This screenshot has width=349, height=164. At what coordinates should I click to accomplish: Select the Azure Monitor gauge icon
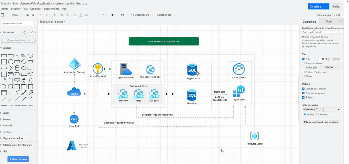tap(239, 69)
